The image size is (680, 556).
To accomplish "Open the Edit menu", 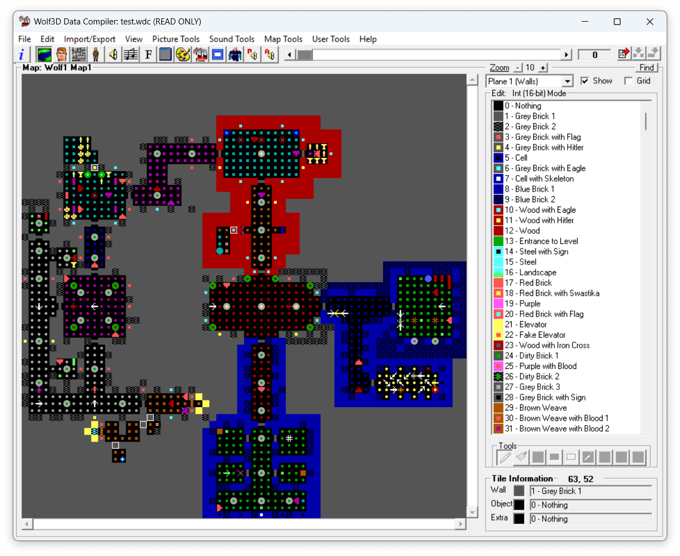I will coord(47,39).
